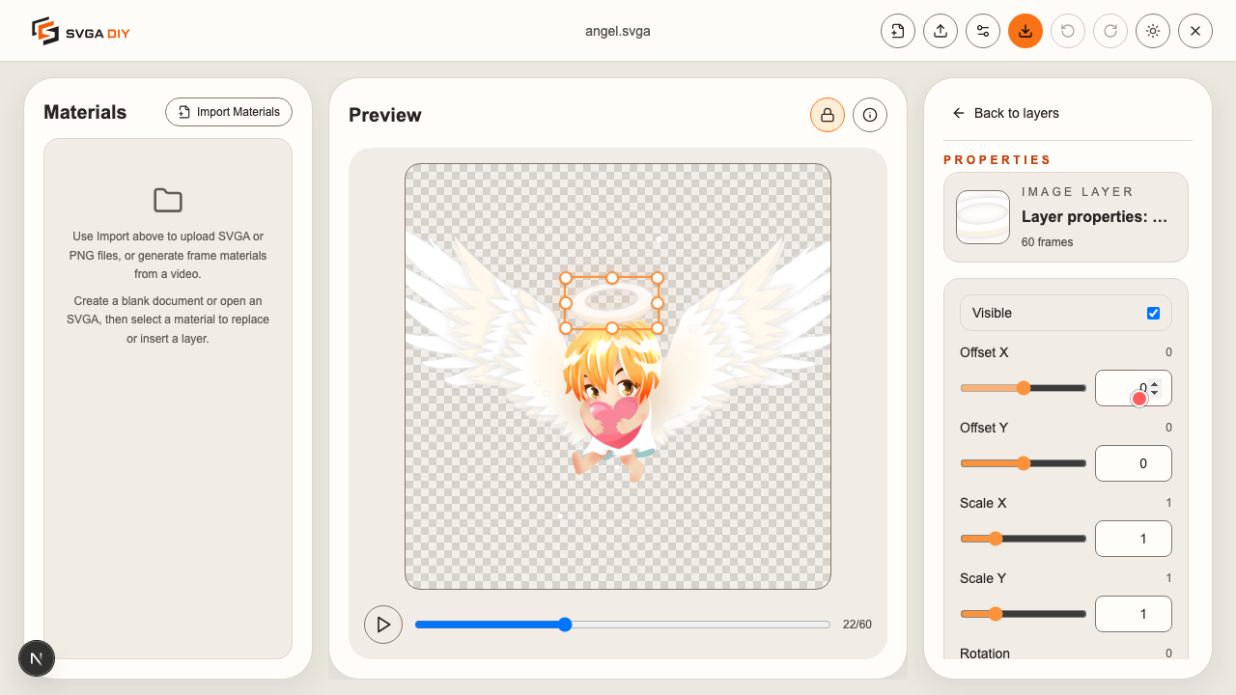Screen dimensions: 1236x695
Task: Click the Offset X number field
Action: pyautogui.click(x=1134, y=388)
